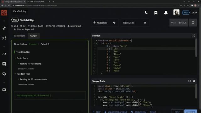Enable EMACS editor mode
The height and width of the screenshot is (113, 201).
183,23
